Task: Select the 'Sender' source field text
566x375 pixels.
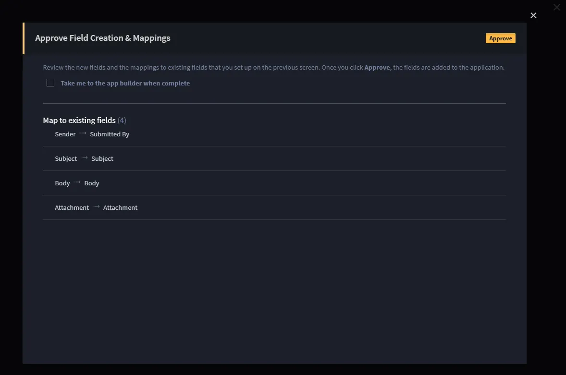Action: coord(65,134)
